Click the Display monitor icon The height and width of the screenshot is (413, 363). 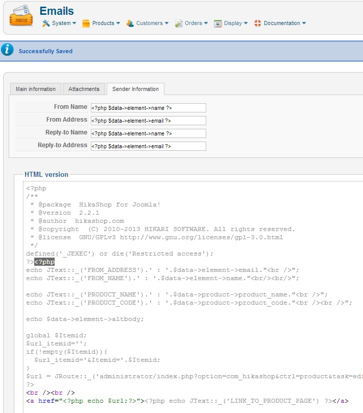click(218, 24)
